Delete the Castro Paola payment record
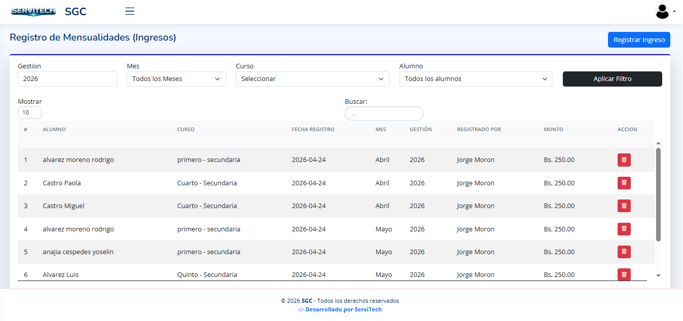The image size is (683, 321). coord(624,183)
